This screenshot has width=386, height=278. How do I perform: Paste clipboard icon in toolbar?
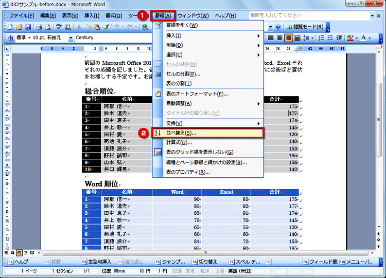pyautogui.click(x=97, y=27)
